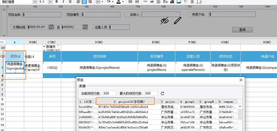Screen dimensions: 277x131
Task: Apply italic formatting
Action: coord(63,2)
